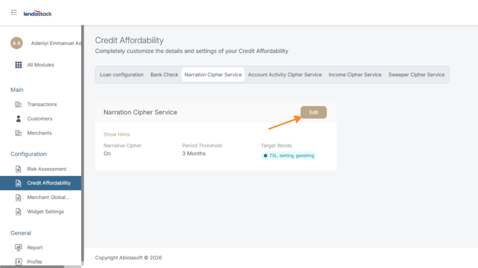The height and width of the screenshot is (268, 478).
Task: Open the Sweeper Cipher Service tab
Action: pos(416,75)
